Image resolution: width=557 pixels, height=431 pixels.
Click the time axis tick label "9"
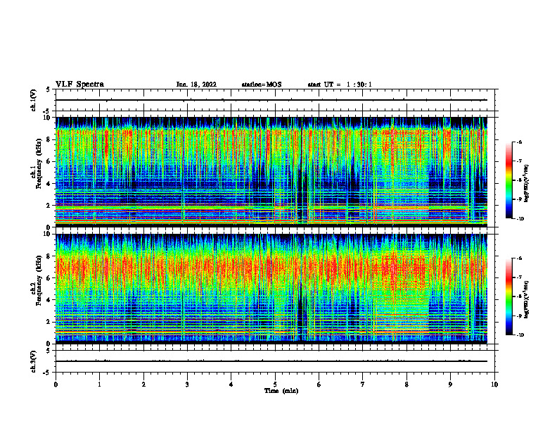[450, 385]
